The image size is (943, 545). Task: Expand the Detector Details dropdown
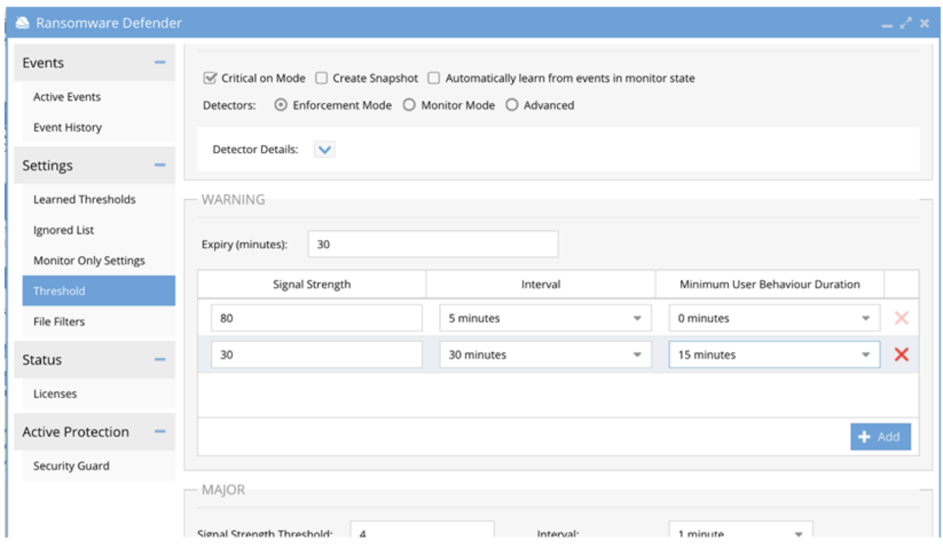coord(325,150)
